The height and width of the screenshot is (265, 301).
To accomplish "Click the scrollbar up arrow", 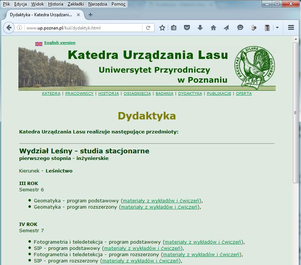I will [295, 39].
